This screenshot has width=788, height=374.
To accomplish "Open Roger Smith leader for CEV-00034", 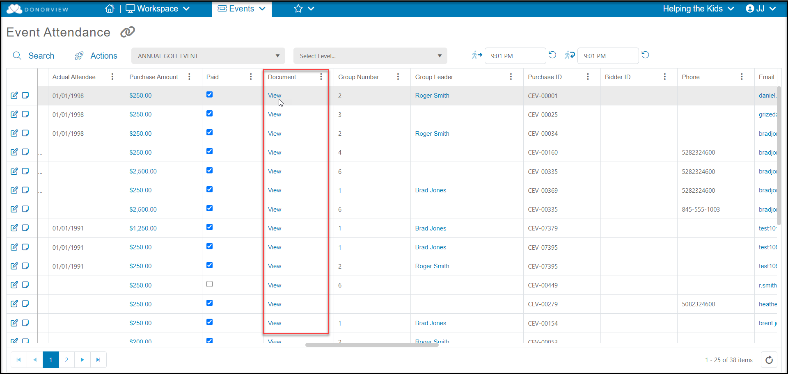I will (x=432, y=133).
